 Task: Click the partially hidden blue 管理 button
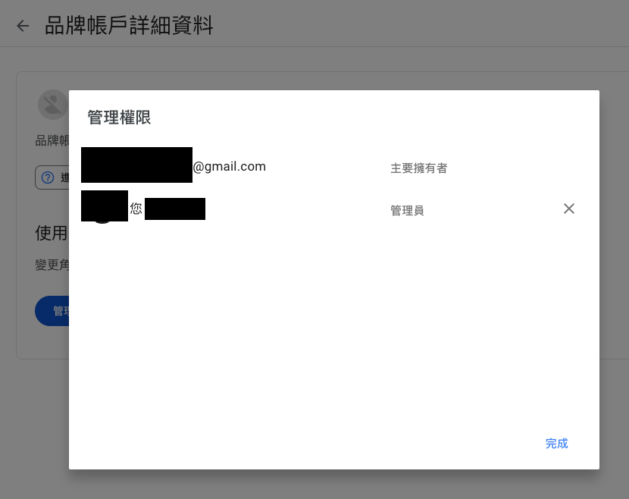point(52,311)
